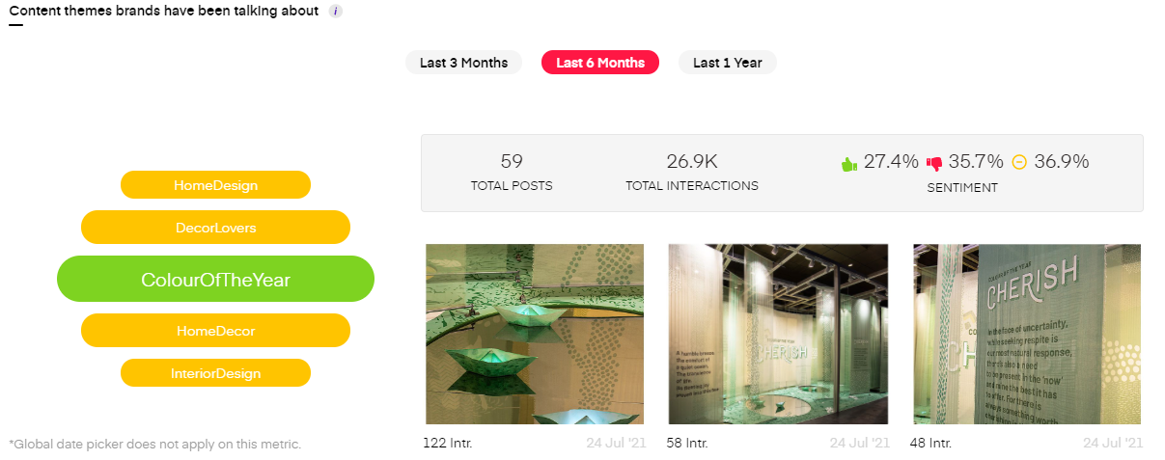Open the paper boats post thumbnail
1165x460 pixels.
[x=535, y=334]
